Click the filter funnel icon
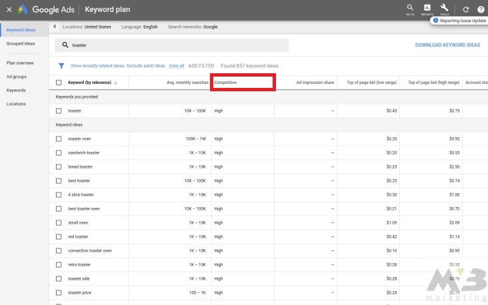 [61, 66]
